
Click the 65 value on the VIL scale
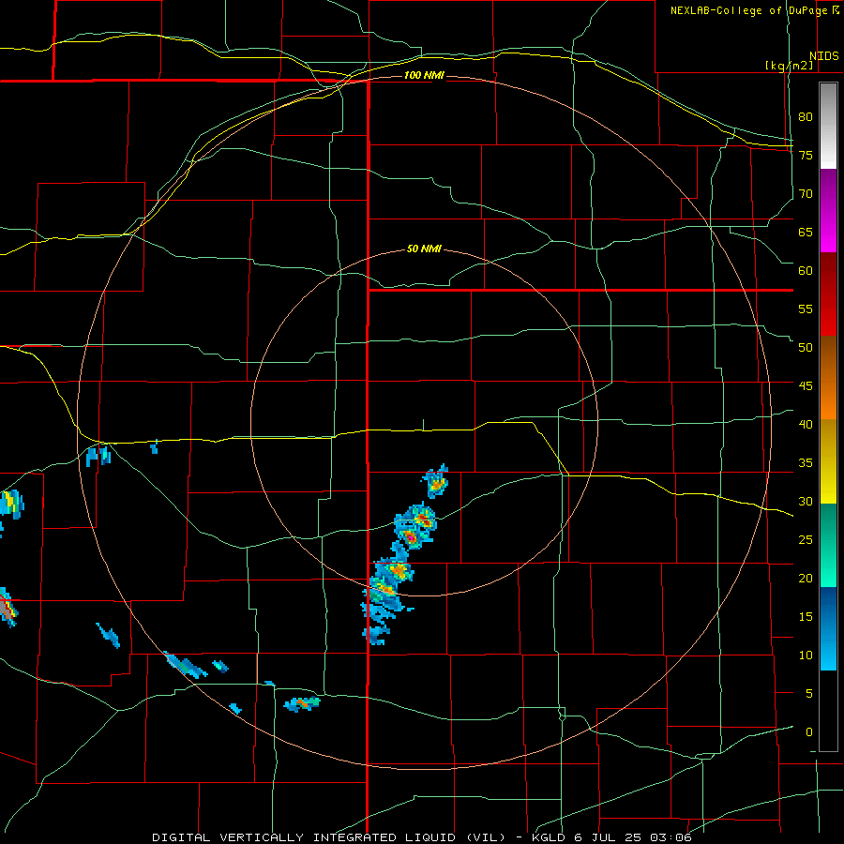pos(806,233)
